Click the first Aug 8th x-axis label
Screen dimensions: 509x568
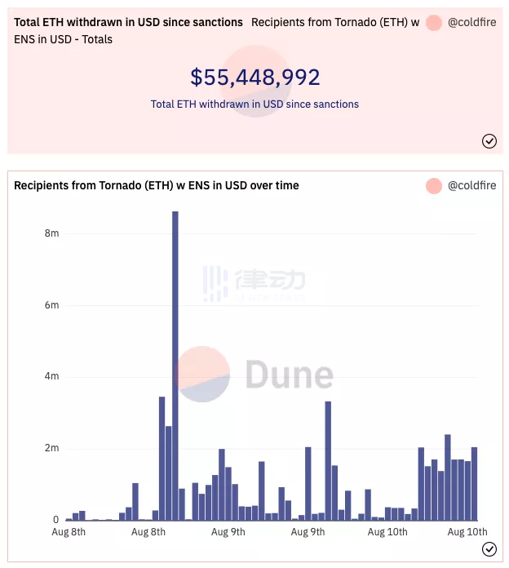coord(69,532)
